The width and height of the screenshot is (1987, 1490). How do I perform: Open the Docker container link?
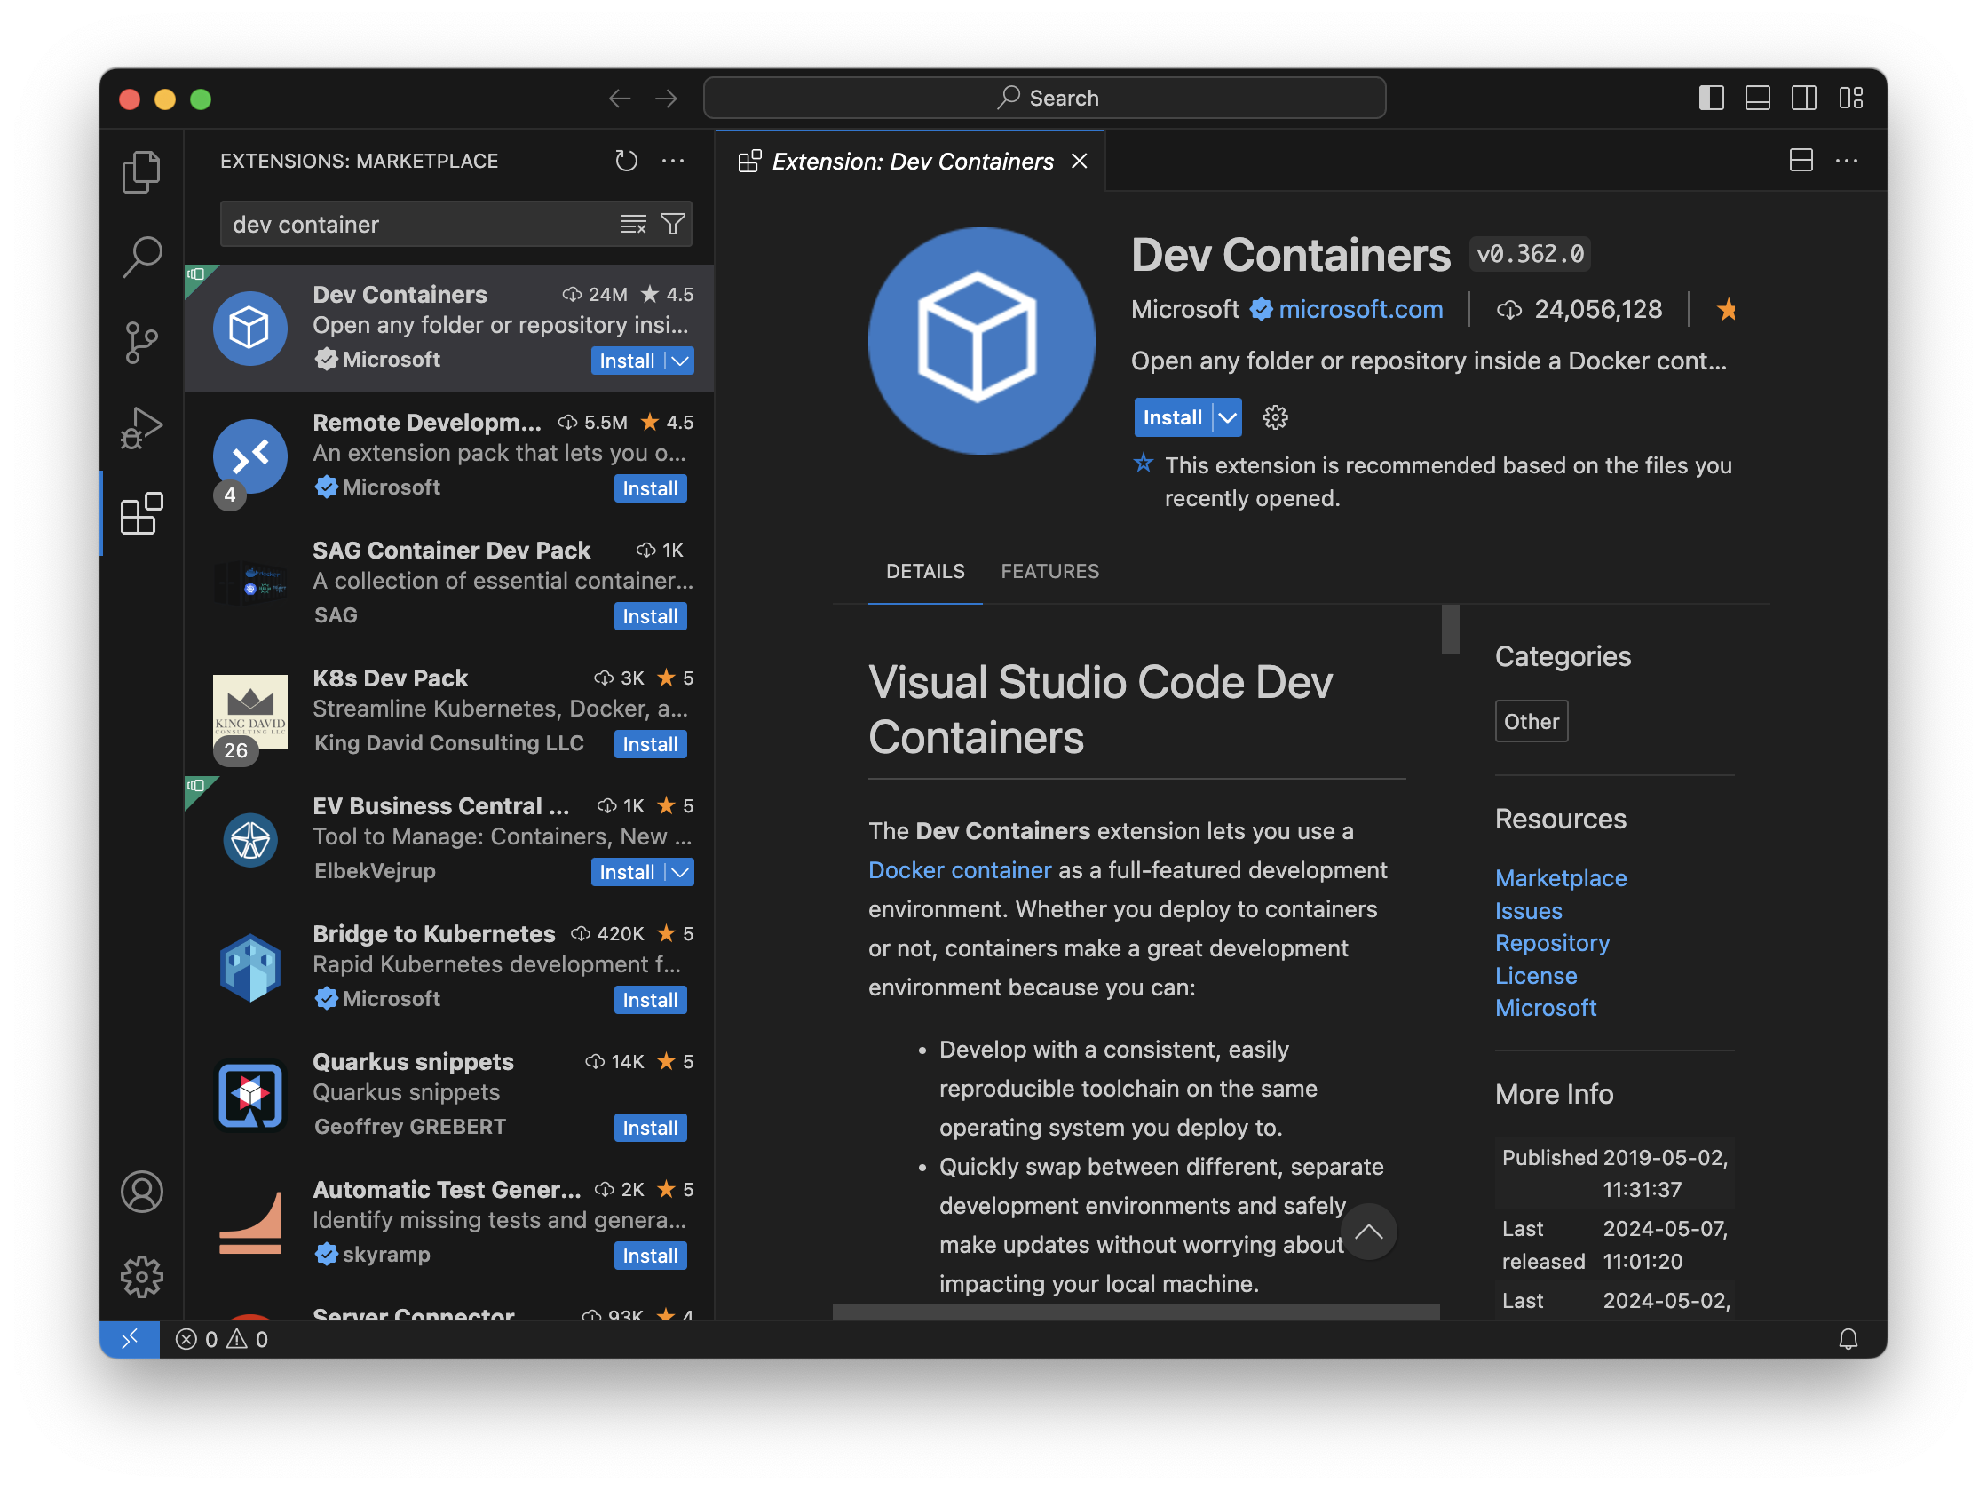point(960,871)
